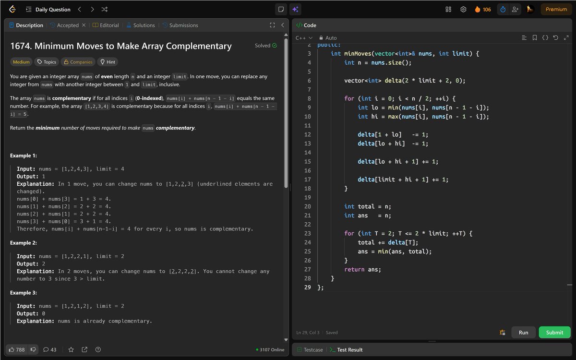Open the Test Result tab

(346, 349)
